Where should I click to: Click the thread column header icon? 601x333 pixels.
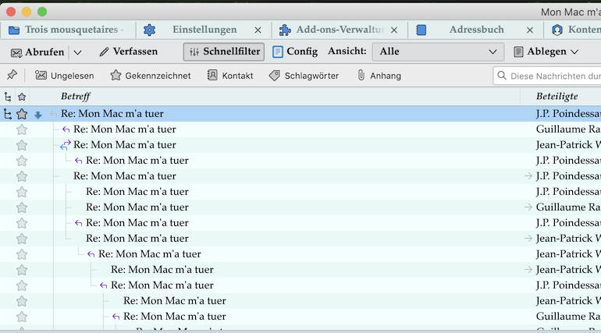tap(8, 97)
